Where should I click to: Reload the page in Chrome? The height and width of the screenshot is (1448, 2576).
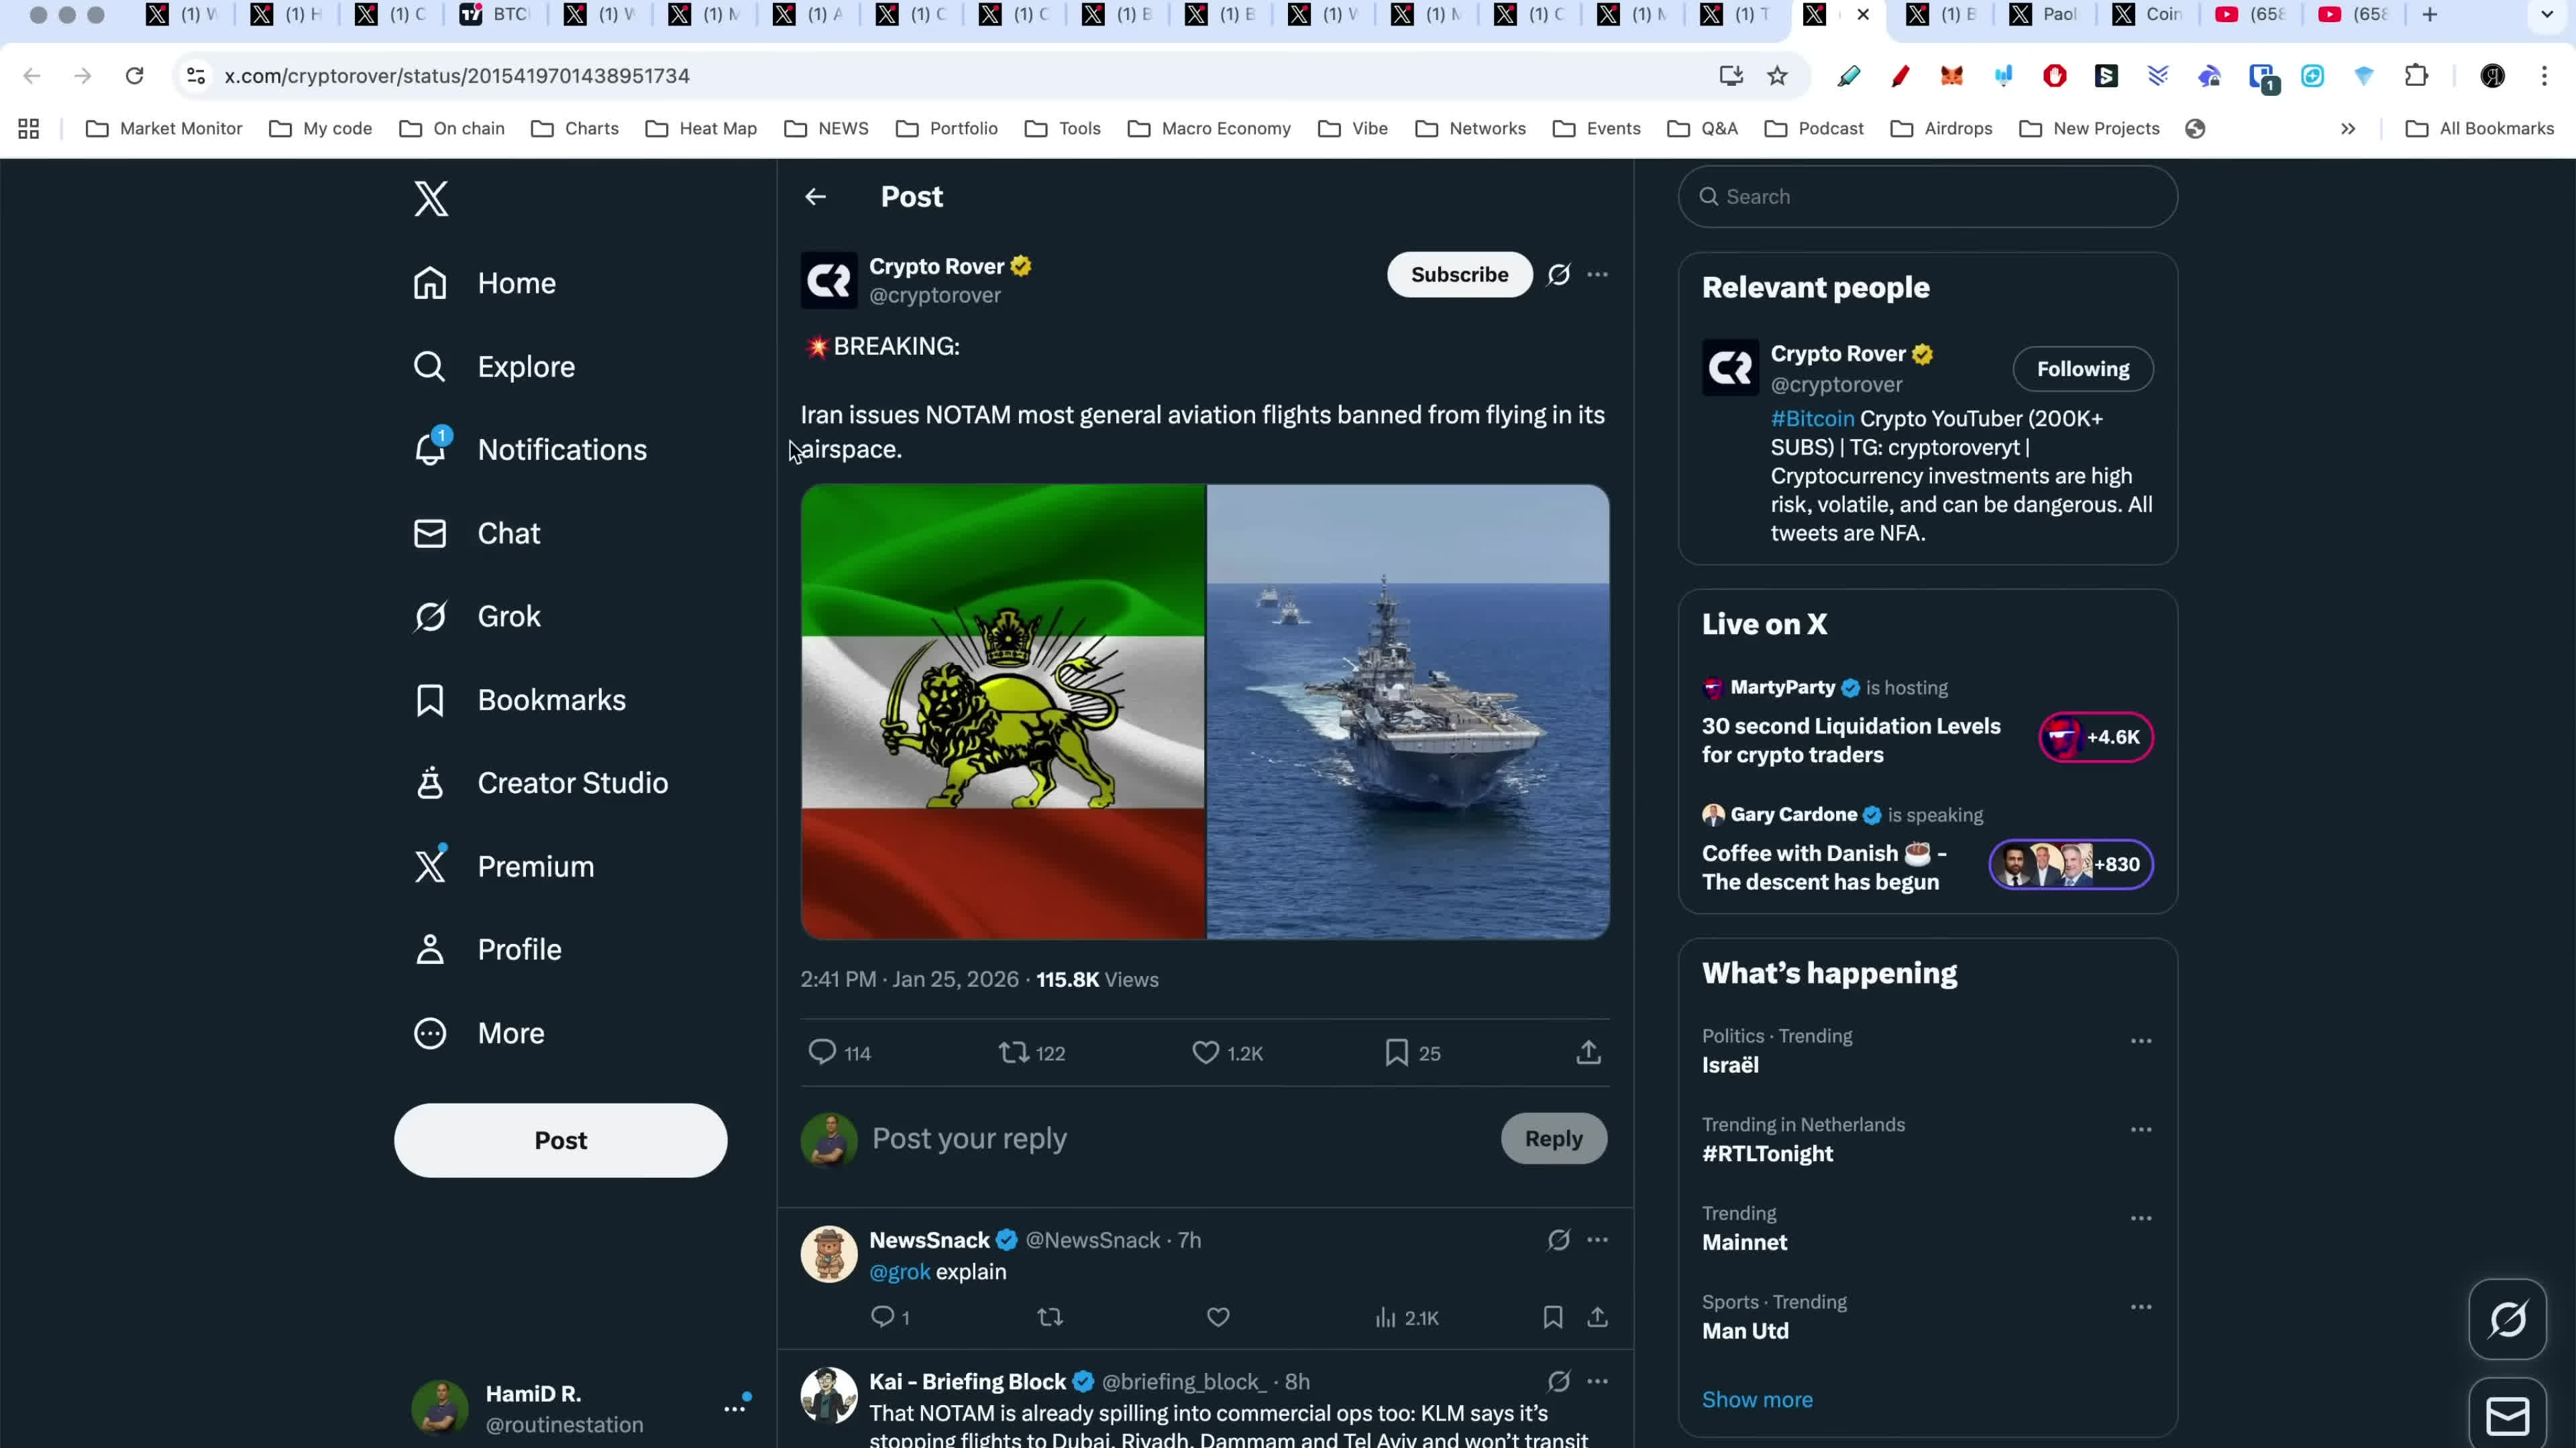[134, 76]
